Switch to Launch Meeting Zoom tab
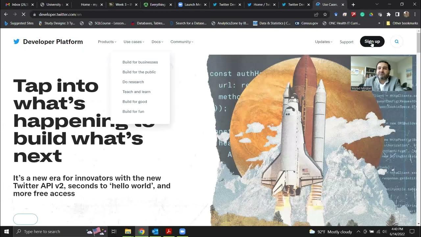Viewport: 421px width, 237px height. click(192, 5)
